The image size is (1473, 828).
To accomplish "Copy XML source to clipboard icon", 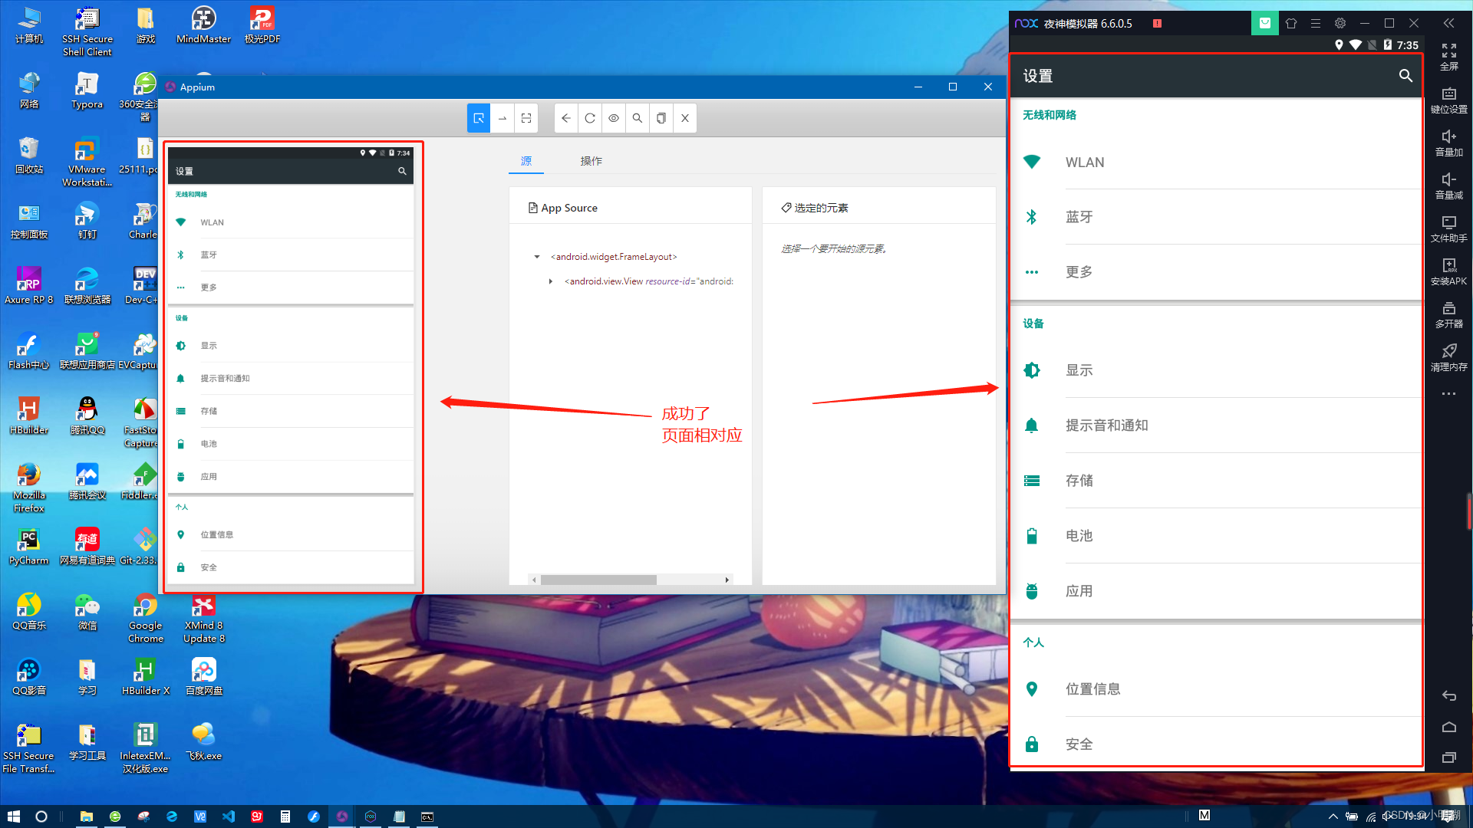I will pos(661,118).
